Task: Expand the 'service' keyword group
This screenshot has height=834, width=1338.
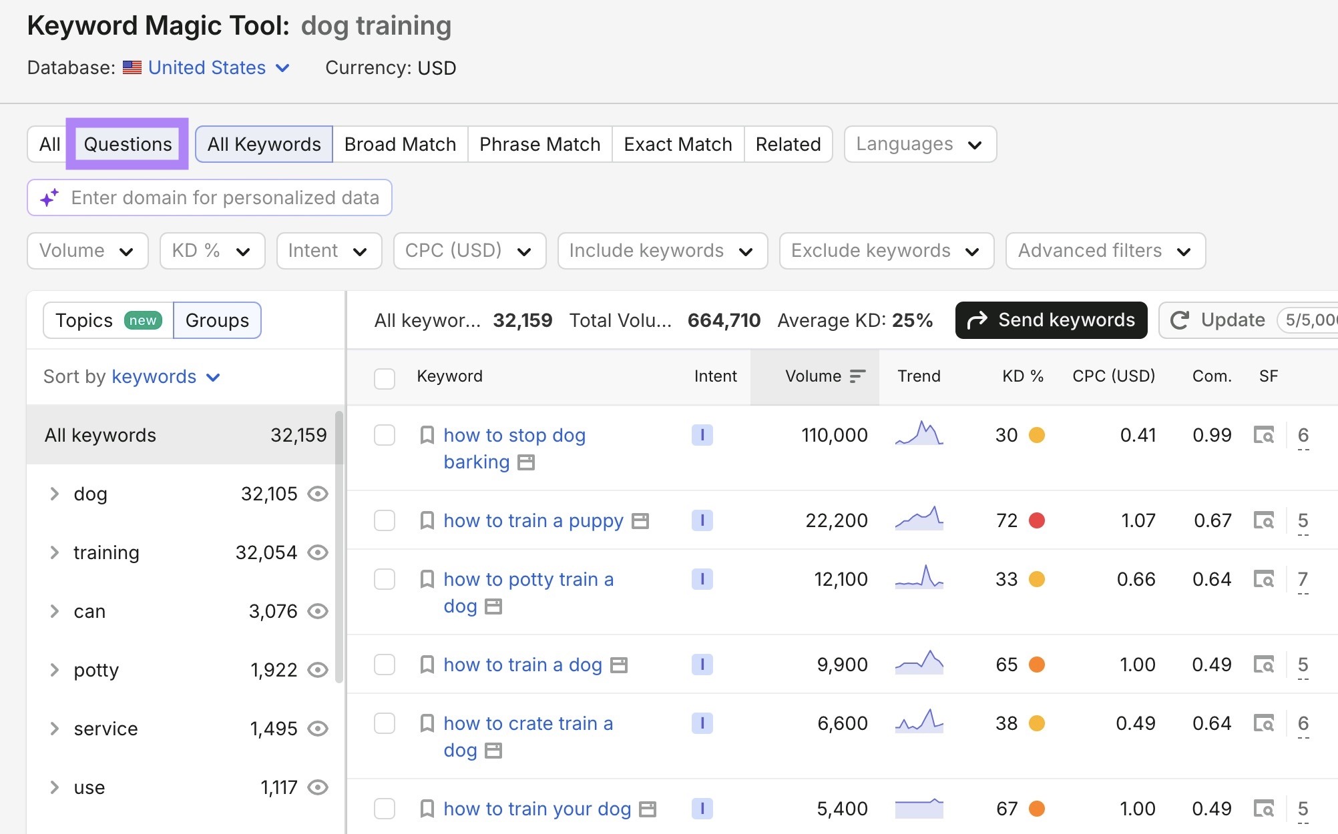Action: tap(55, 729)
